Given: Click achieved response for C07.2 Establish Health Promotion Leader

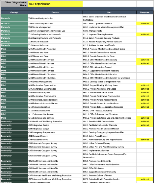Looking at the screenshot, I should [x=145, y=179].
